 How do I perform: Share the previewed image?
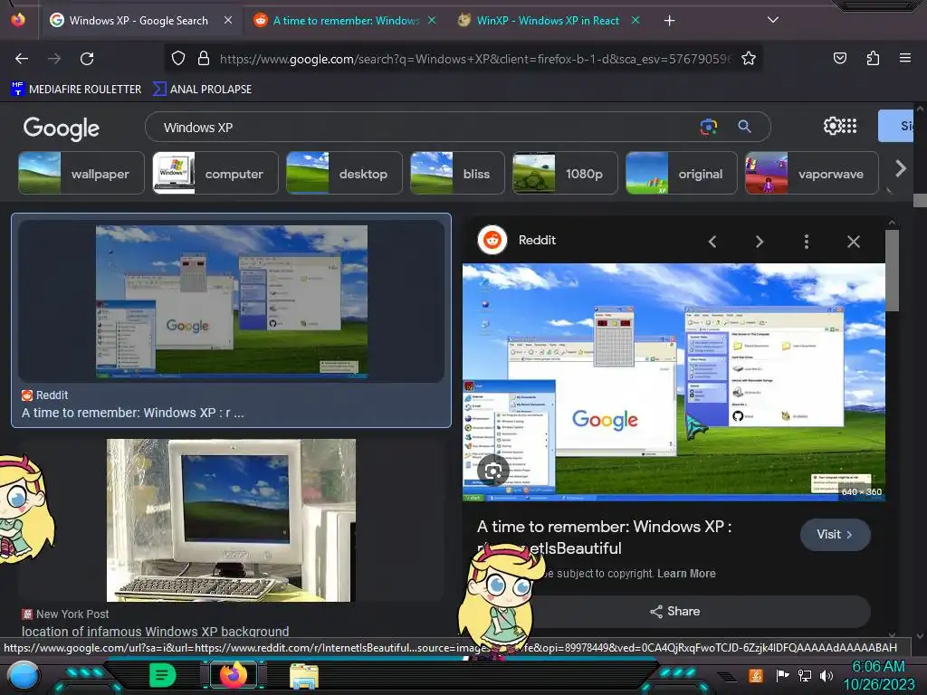[x=674, y=611]
